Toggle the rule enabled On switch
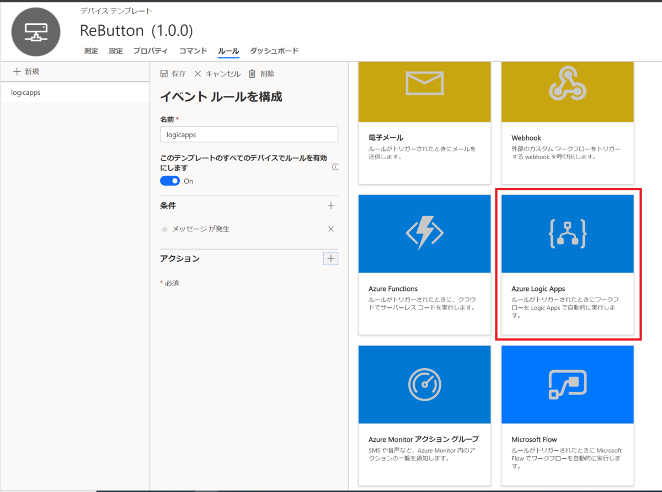The image size is (662, 492). click(170, 181)
